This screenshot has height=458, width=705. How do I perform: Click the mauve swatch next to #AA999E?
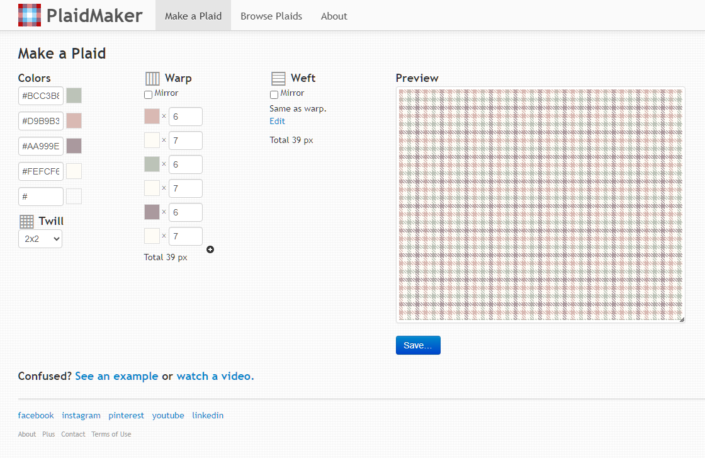[x=74, y=146]
